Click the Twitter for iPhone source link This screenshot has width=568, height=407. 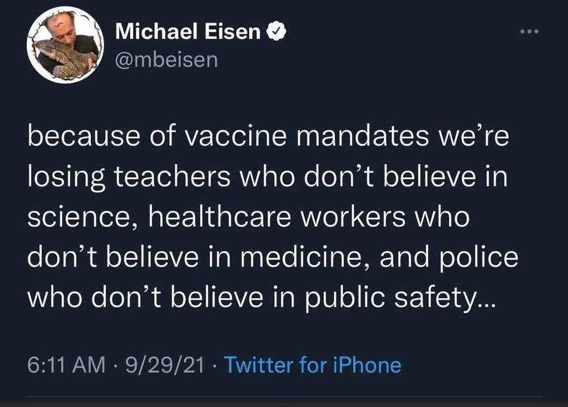pyautogui.click(x=313, y=364)
